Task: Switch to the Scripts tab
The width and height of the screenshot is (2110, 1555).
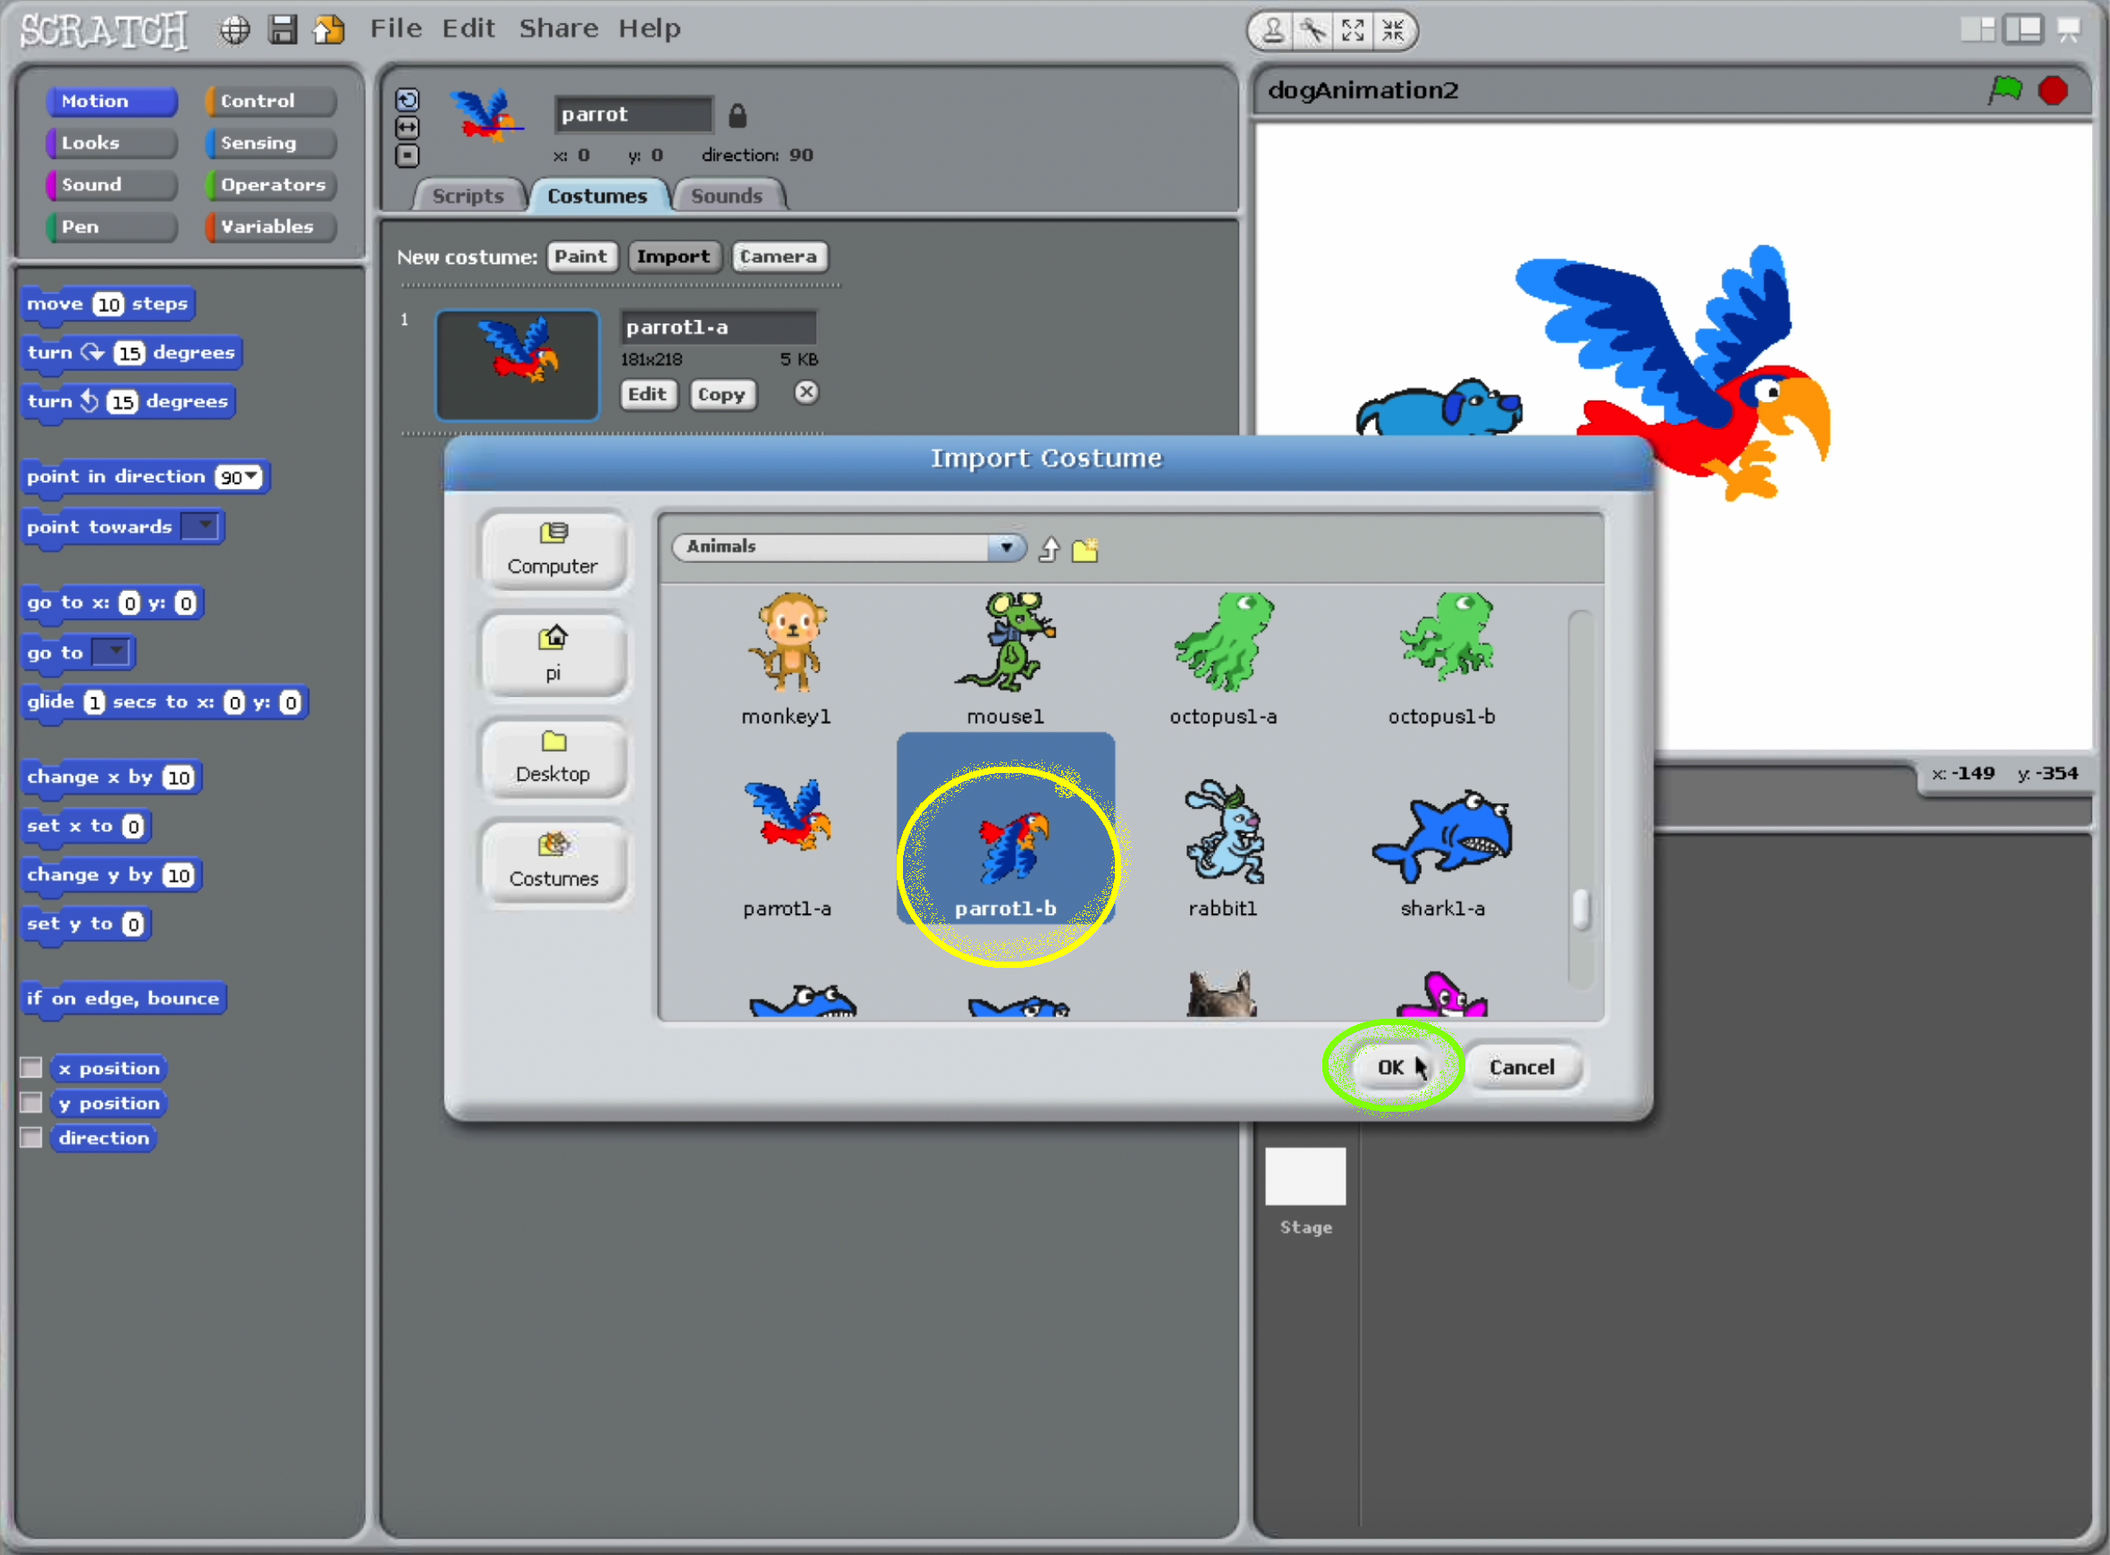Action: pyautogui.click(x=468, y=196)
